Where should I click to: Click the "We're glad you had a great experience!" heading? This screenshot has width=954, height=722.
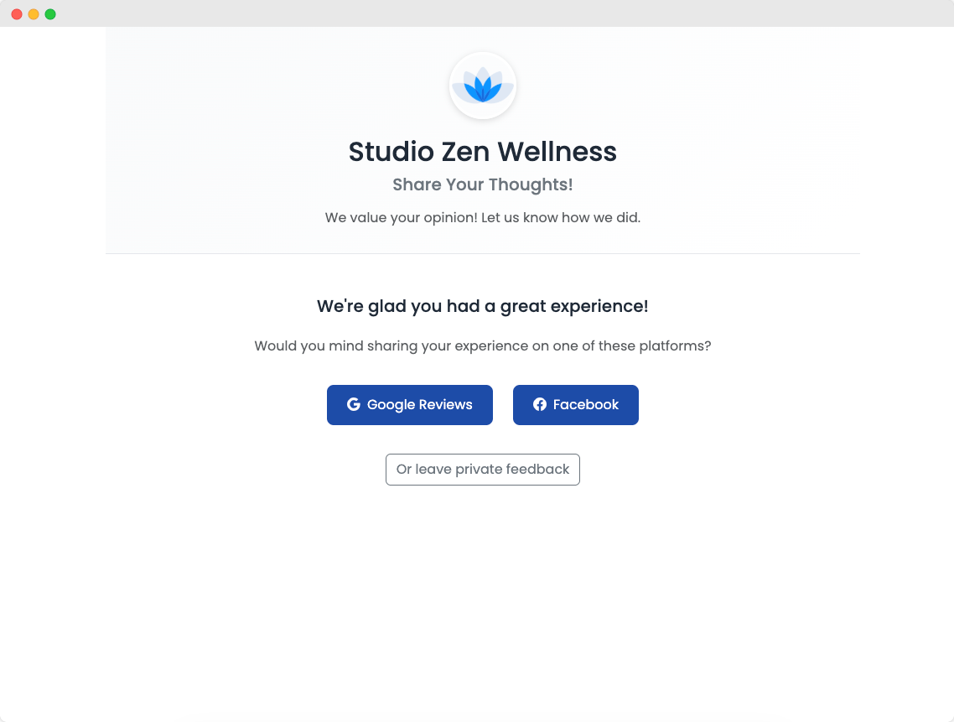[483, 306]
